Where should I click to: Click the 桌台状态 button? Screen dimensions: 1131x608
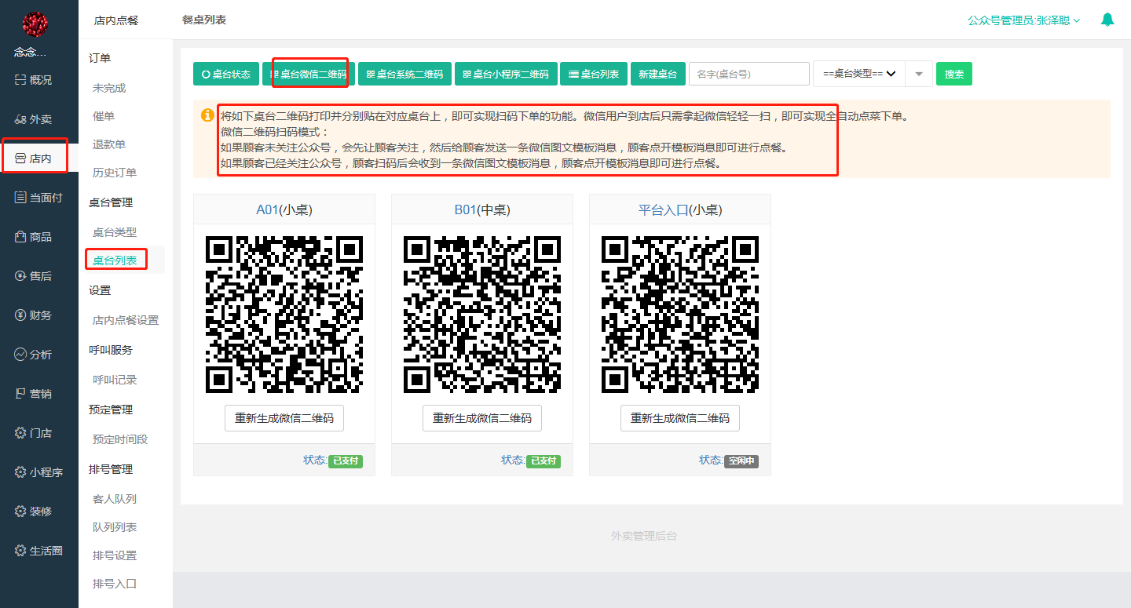point(226,74)
